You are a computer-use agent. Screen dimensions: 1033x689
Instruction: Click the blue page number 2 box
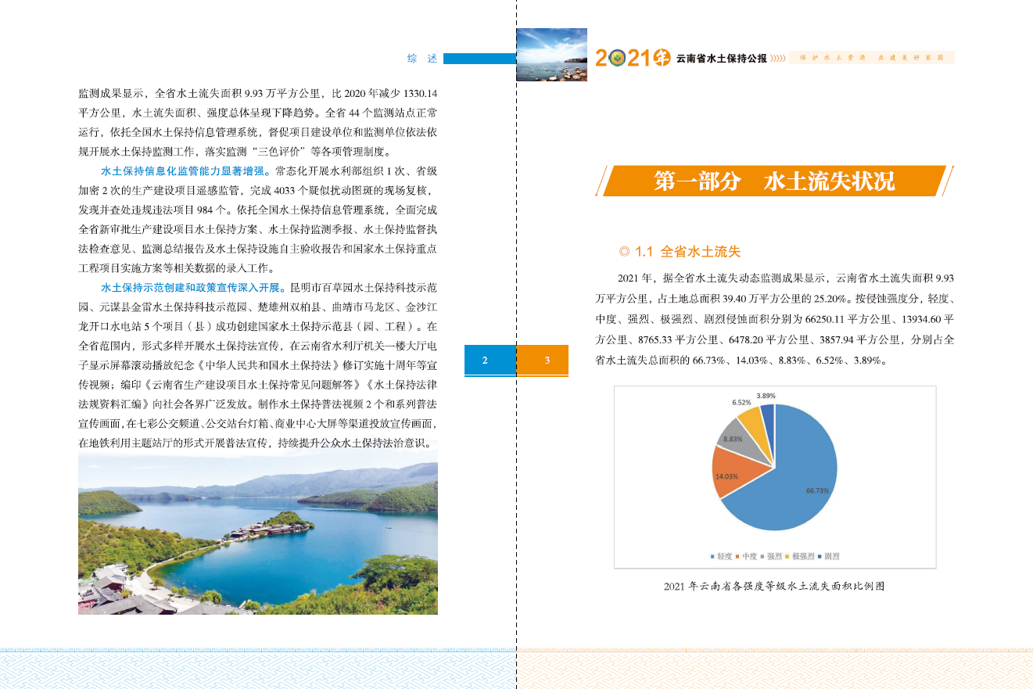tap(490, 360)
